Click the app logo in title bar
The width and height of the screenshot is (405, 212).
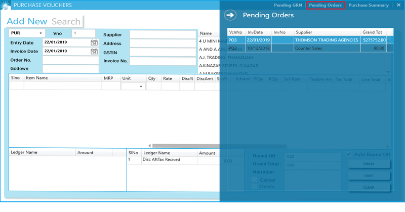(6, 5)
